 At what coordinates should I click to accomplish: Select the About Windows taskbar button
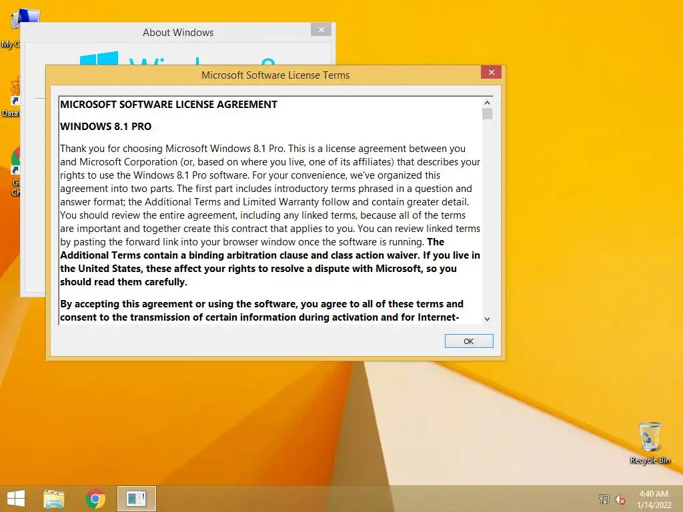pos(136,499)
